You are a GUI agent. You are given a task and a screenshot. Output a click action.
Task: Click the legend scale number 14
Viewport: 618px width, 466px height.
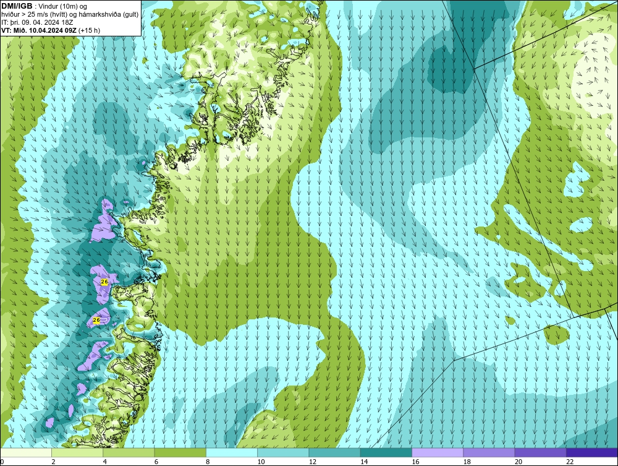pyautogui.click(x=364, y=462)
